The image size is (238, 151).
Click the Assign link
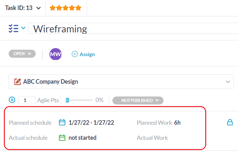(87, 54)
